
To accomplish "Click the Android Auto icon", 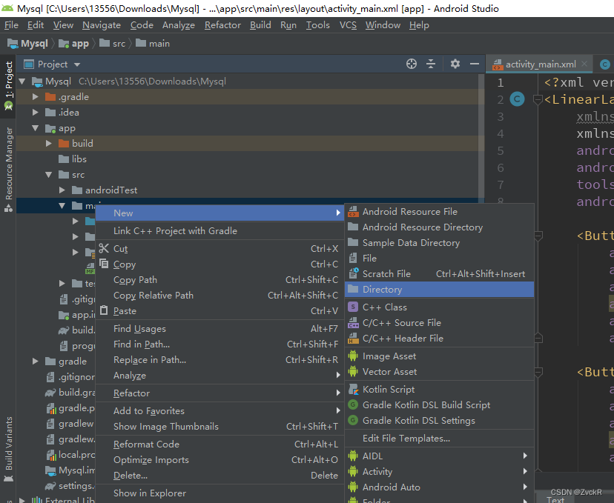I will pos(353,487).
